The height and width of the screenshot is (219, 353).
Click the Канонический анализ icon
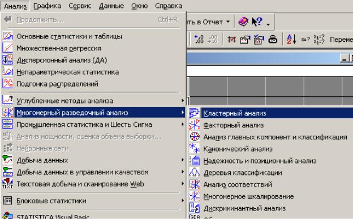click(x=194, y=148)
